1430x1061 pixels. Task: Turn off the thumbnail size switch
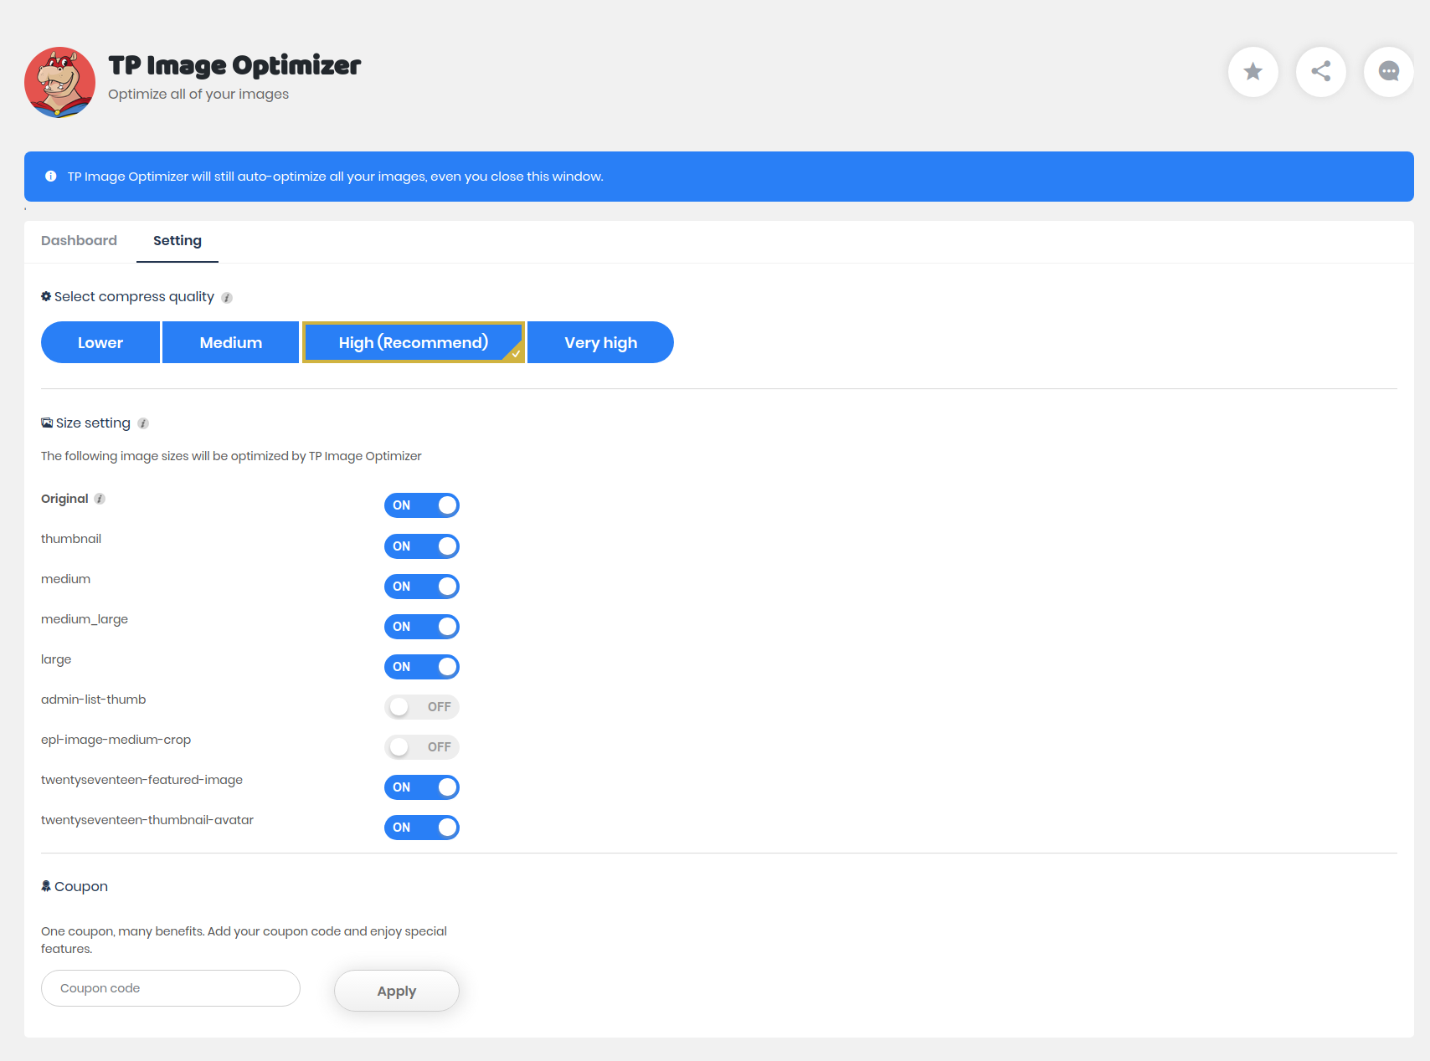point(422,546)
